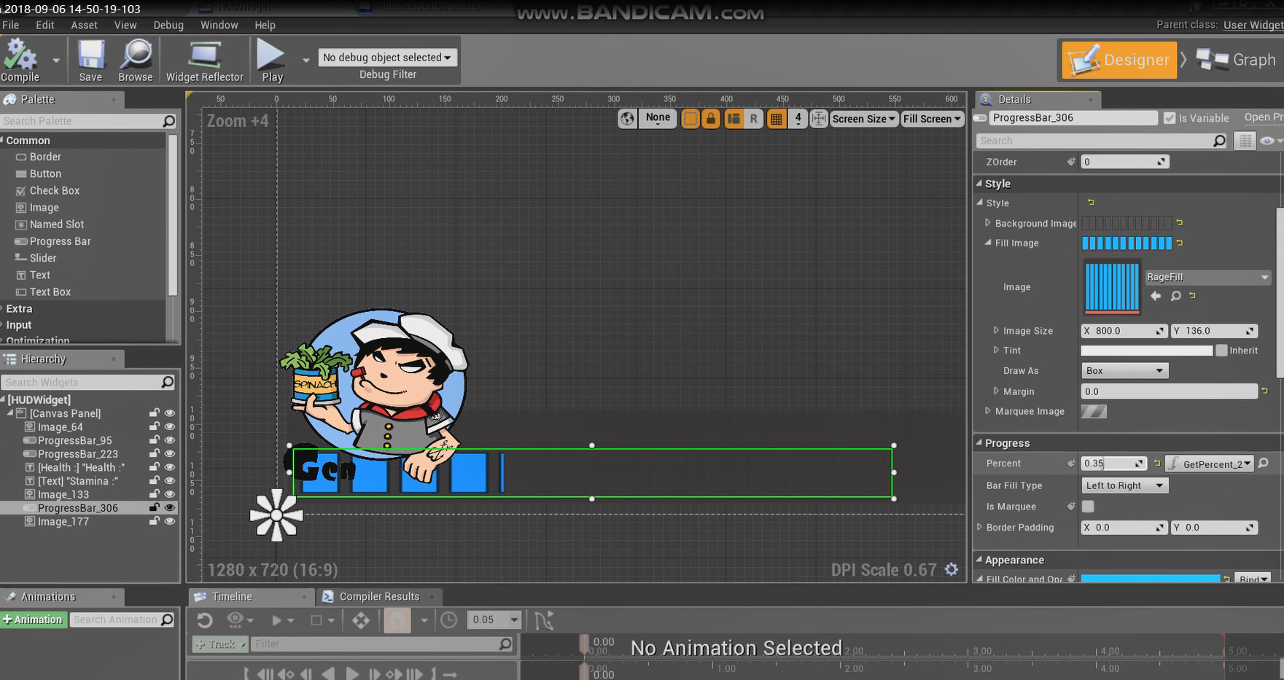Click Open Preset link in Details
1284x680 pixels.
coord(1263,117)
